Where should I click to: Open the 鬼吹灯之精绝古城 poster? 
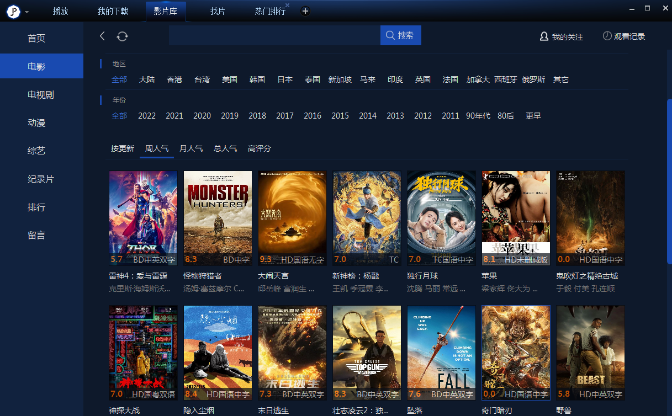[591, 218]
